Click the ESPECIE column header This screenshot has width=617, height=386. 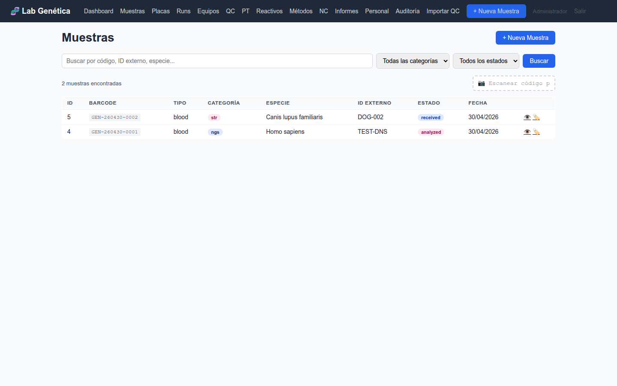(278, 103)
